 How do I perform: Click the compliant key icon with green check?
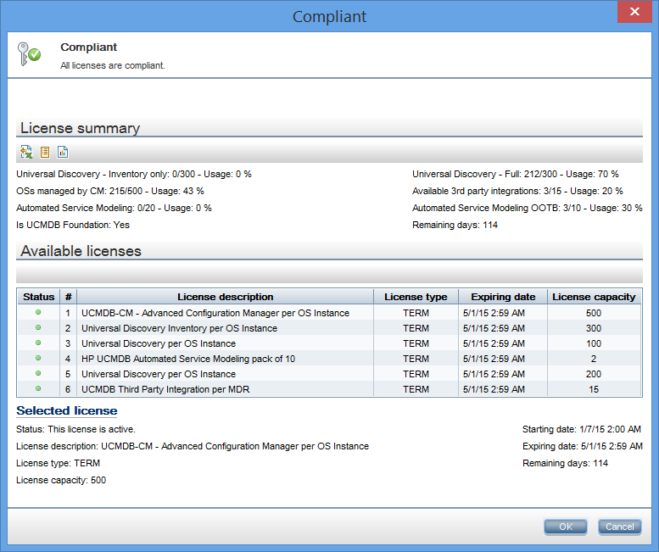point(29,53)
